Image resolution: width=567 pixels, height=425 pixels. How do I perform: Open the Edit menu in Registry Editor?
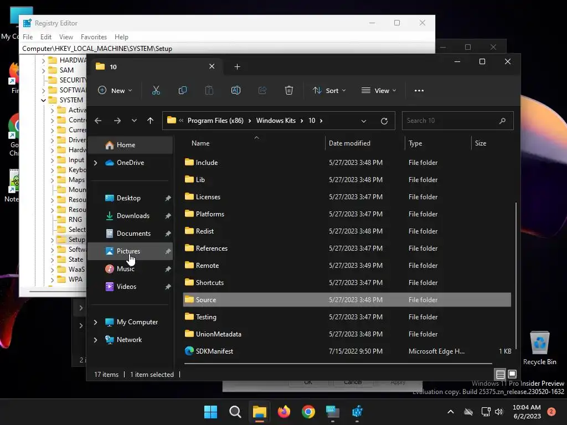[45, 37]
